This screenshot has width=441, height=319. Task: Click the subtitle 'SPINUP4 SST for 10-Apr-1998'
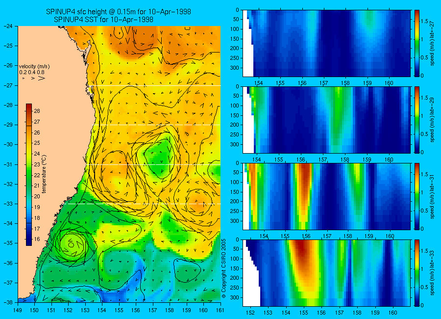coord(103,20)
